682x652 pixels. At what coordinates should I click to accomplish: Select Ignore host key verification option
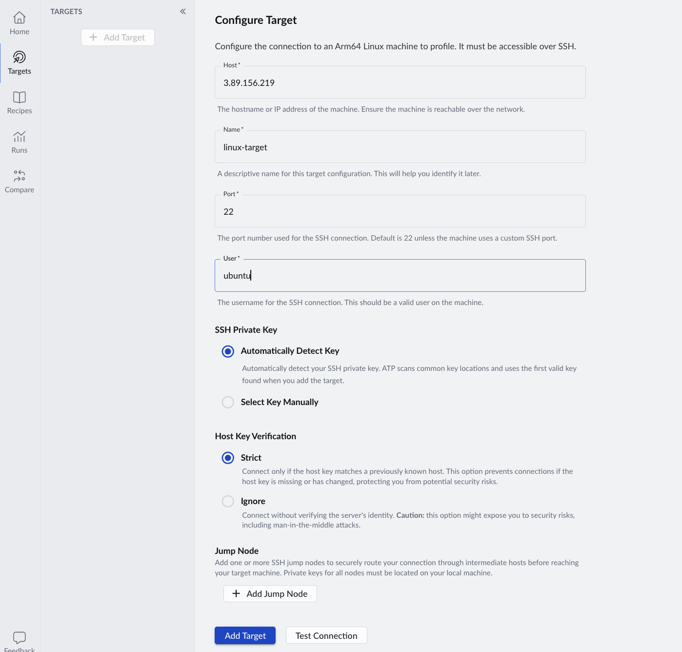pyautogui.click(x=228, y=501)
